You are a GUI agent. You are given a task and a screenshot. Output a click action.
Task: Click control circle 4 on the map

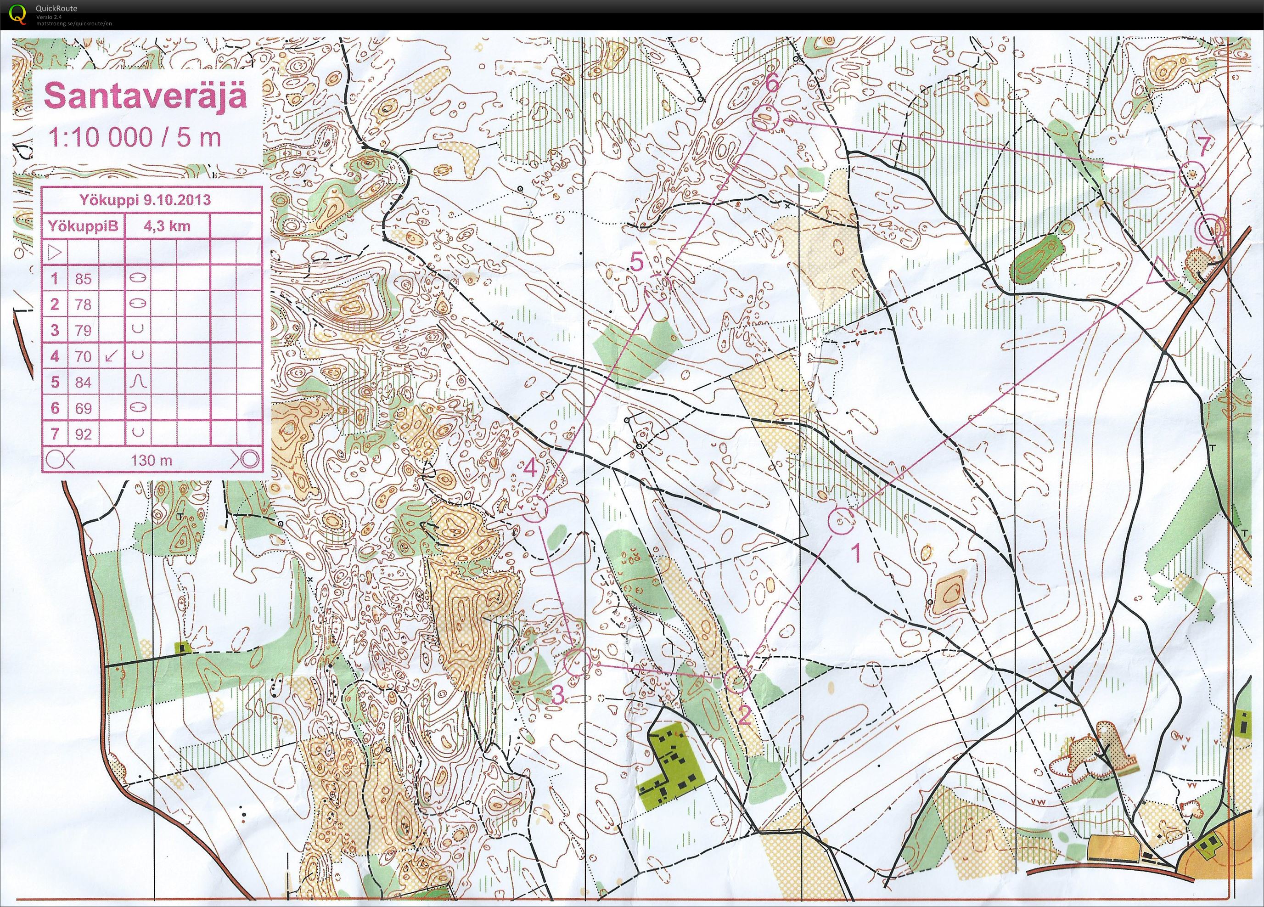pos(536,508)
